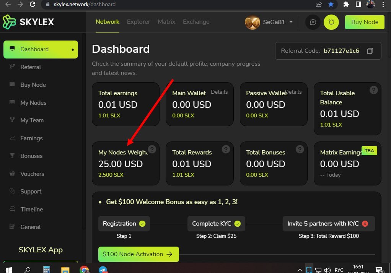Image resolution: width=391 pixels, height=273 pixels.
Task: Click help icon on My Nodes Weight
Action: [152, 149]
